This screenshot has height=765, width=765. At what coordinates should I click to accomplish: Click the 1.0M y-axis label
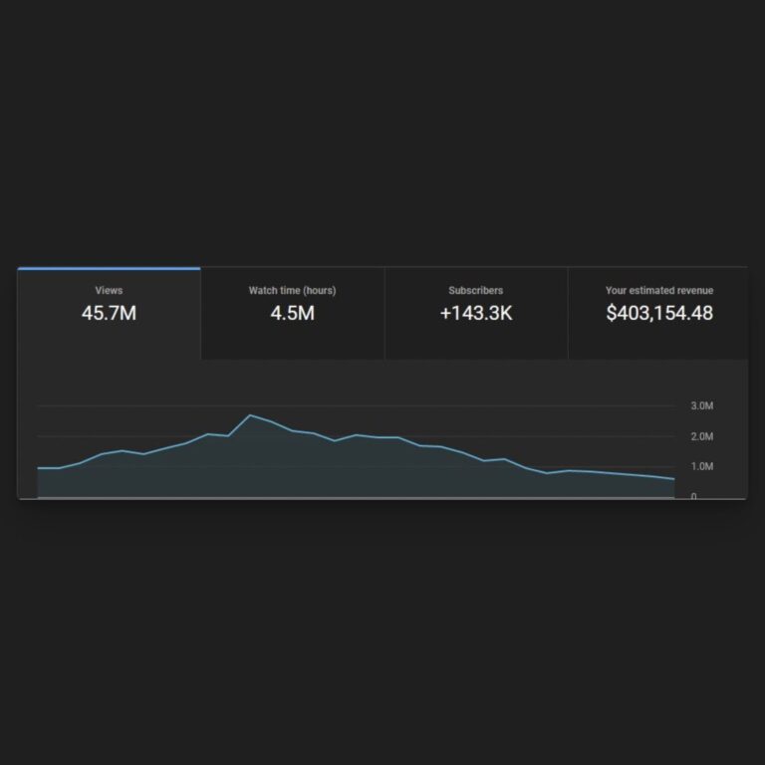pos(701,466)
